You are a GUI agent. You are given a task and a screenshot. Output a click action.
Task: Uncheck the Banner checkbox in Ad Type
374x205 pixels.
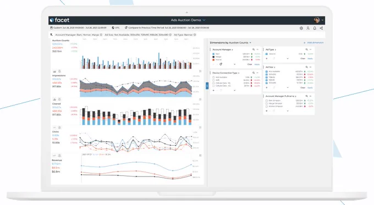267,54
